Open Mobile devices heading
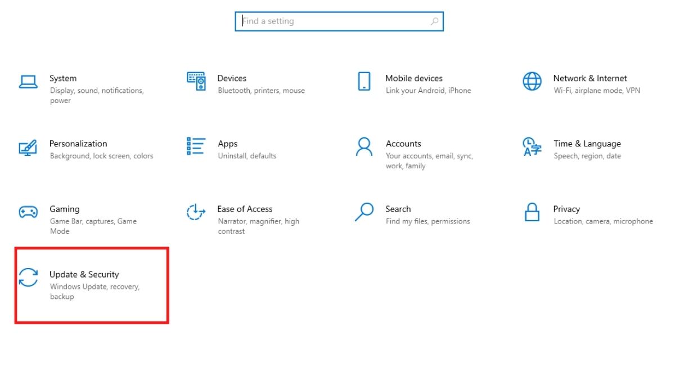Viewport: 675px width, 380px height. click(414, 78)
